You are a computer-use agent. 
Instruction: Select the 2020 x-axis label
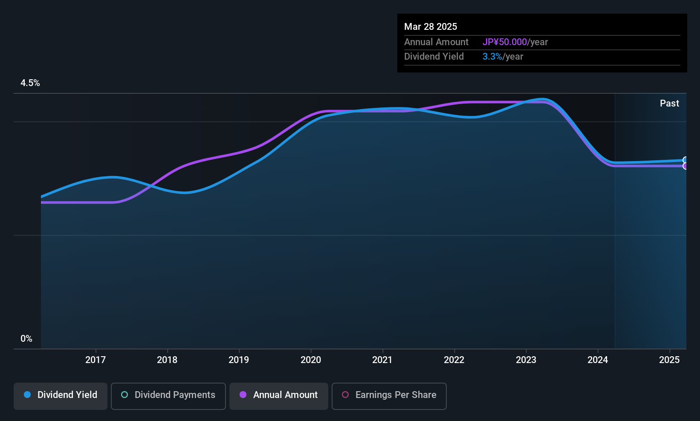click(311, 360)
